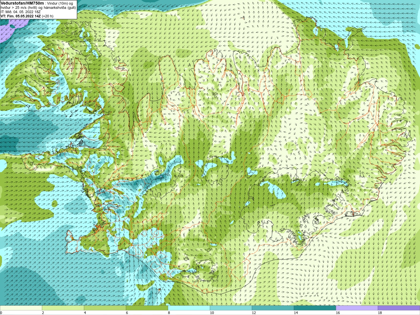Click the '14' label on the color scale
This screenshot has width=420, height=315.
[x=296, y=313]
